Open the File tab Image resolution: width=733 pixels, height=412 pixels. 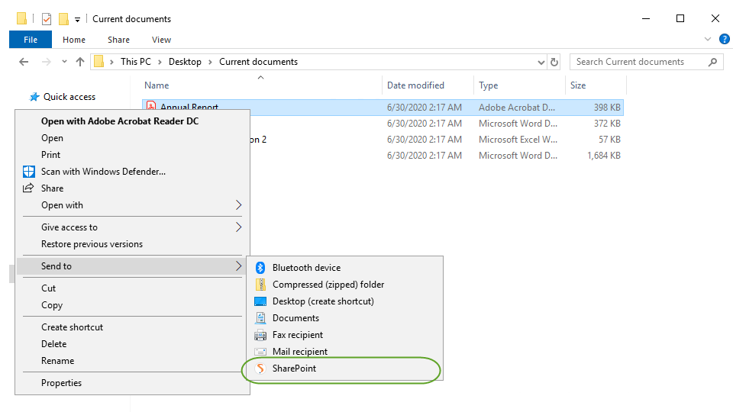(x=31, y=40)
